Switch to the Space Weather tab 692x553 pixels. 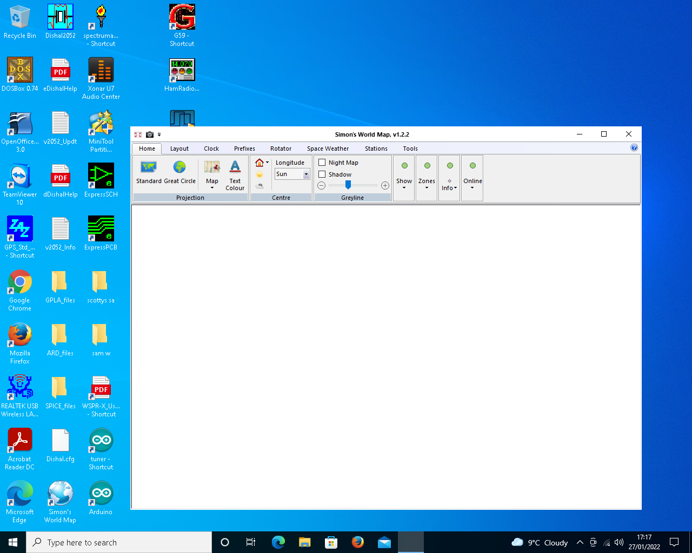click(328, 149)
